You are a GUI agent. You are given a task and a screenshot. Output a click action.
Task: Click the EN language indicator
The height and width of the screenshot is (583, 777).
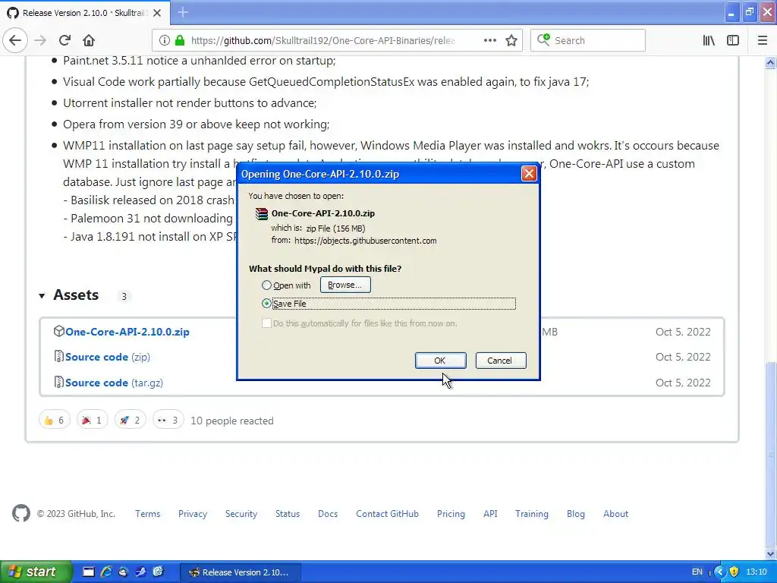697,572
